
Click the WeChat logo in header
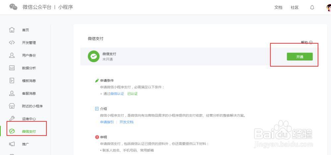(x=13, y=7)
